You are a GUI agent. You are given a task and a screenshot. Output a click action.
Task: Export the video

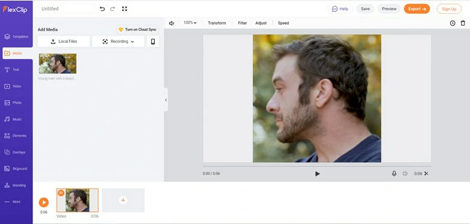[x=417, y=8]
